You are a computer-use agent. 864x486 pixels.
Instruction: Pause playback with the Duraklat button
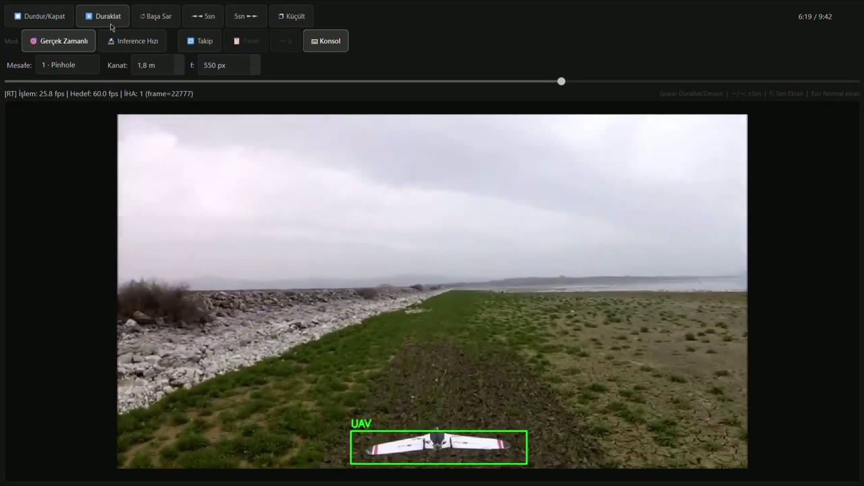coord(103,16)
